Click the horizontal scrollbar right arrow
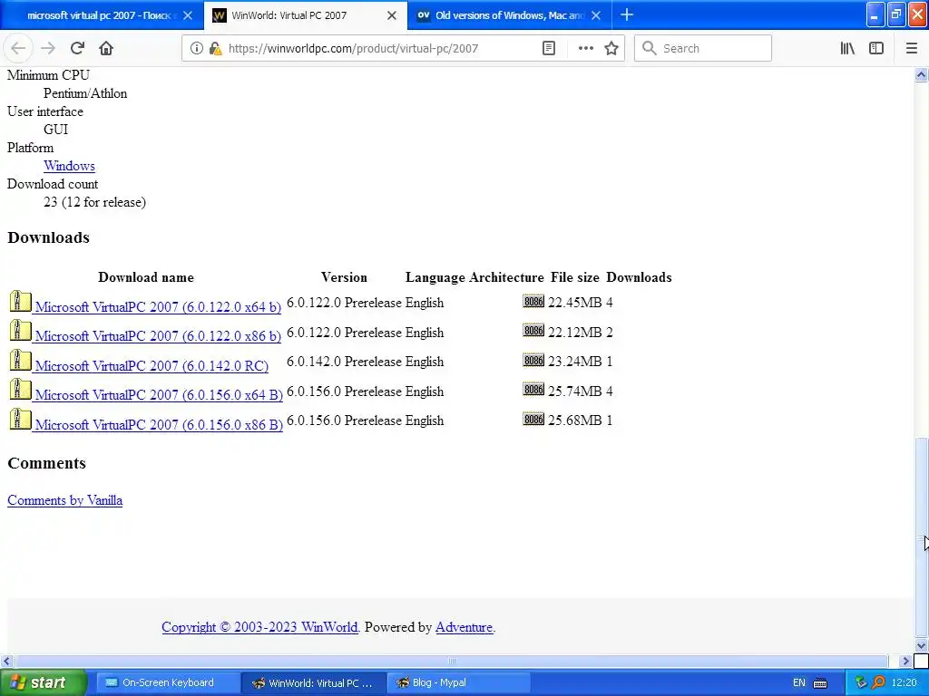929x696 pixels. click(x=906, y=661)
